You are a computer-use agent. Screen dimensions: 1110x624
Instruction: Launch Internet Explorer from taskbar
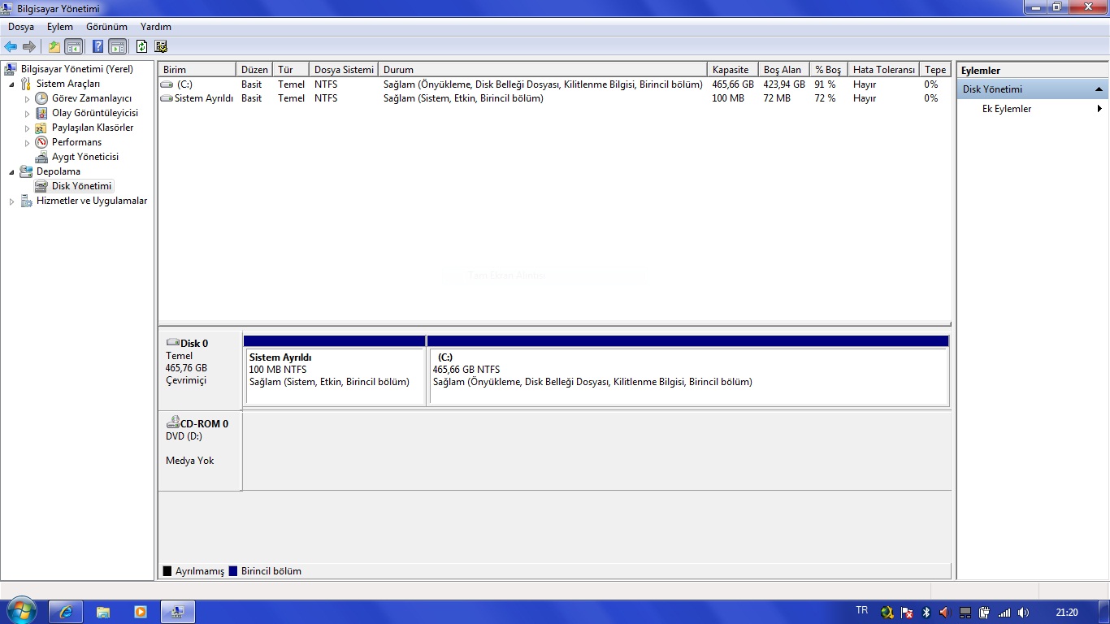pos(66,612)
